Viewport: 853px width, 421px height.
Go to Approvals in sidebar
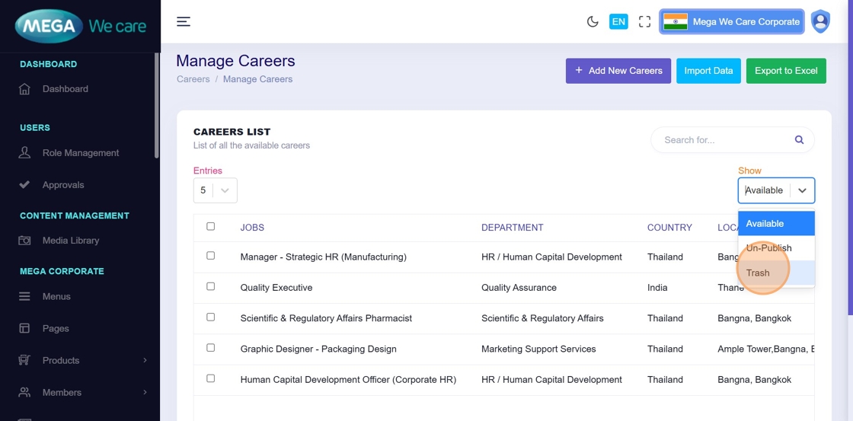tap(63, 185)
